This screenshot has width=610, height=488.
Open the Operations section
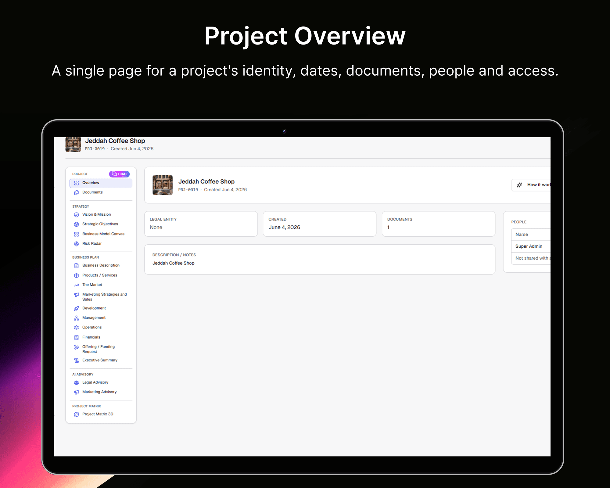coord(101,327)
